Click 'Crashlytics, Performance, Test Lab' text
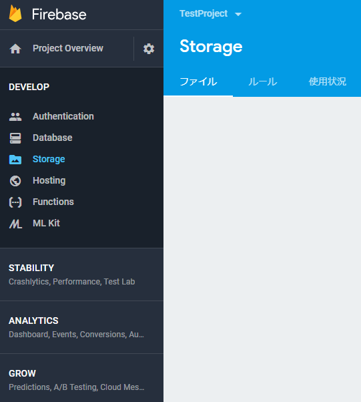Viewport: 361px width, 402px height. coord(72,282)
